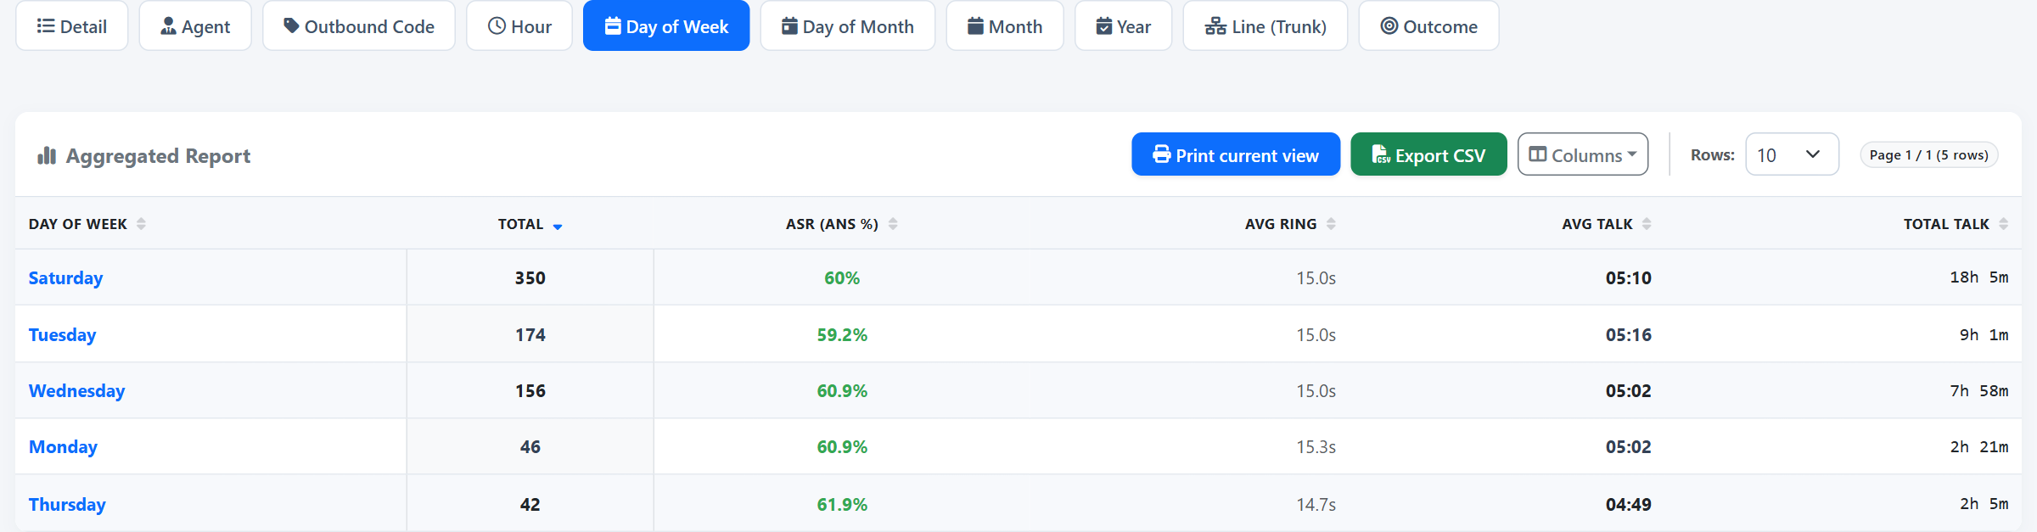This screenshot has height=532, width=2037.
Task: Open the Columns dropdown
Action: point(1583,154)
